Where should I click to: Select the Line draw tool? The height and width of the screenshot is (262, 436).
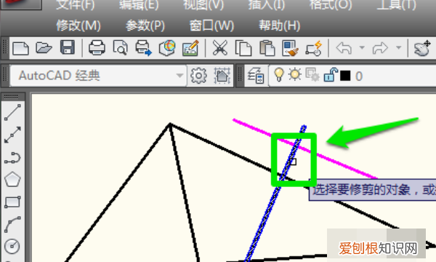click(12, 112)
